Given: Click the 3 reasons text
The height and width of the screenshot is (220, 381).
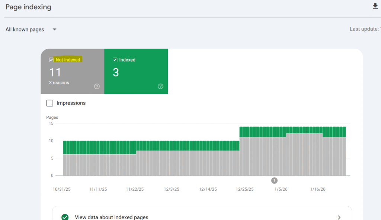Looking at the screenshot, I should [59, 83].
